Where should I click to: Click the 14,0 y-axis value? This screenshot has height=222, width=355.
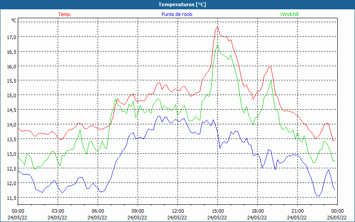[x=12, y=125]
